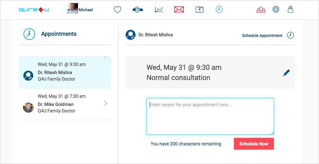Focus the appointment reason text box
The image size is (319, 164).
(210, 116)
